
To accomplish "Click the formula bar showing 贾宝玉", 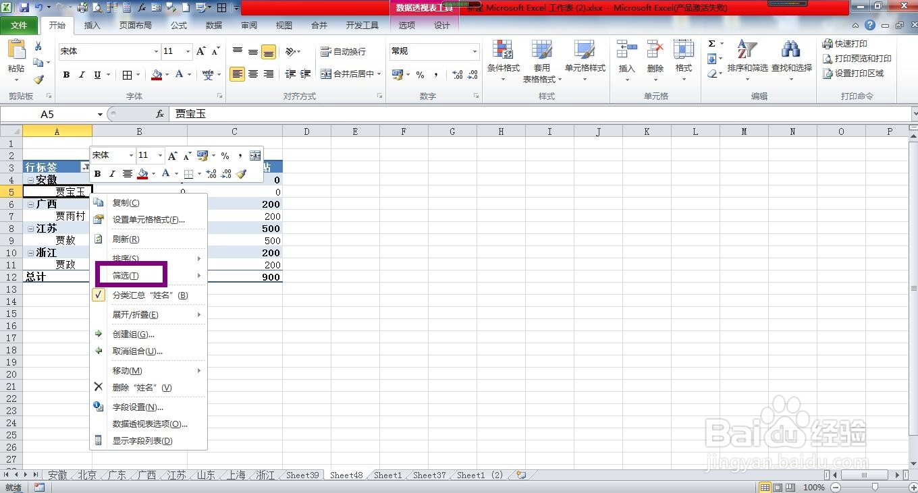I will pyautogui.click(x=540, y=114).
